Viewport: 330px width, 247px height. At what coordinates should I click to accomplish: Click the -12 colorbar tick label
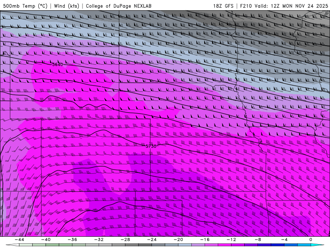pyautogui.click(x=231, y=240)
